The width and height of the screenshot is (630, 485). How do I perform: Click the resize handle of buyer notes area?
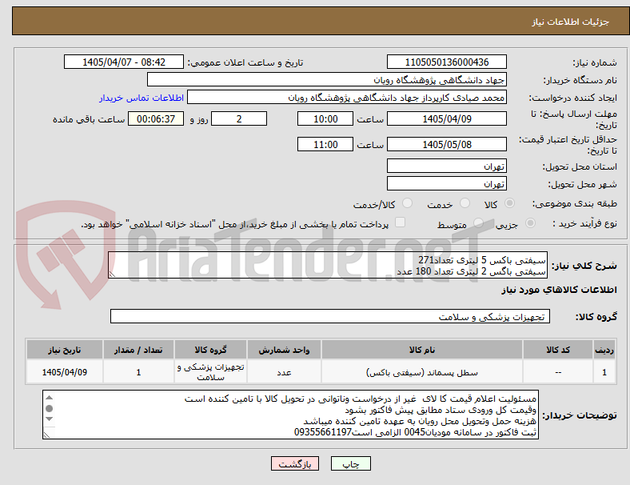[x=46, y=435]
